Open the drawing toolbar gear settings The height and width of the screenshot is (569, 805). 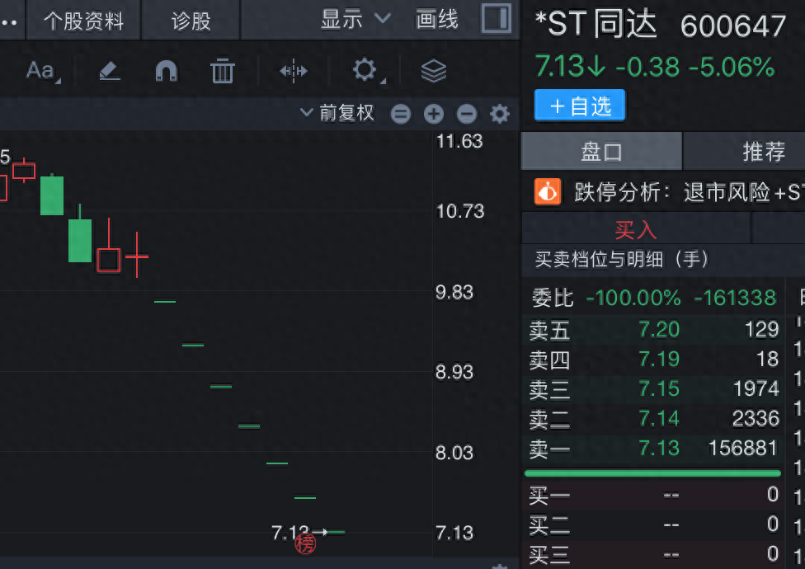(365, 69)
